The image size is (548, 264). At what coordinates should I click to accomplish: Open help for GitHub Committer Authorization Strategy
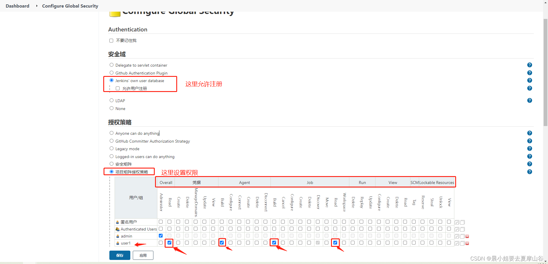point(530,141)
